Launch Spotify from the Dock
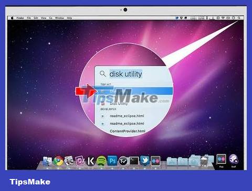Viewport: 252px width, 191px height. pyautogui.click(x=101, y=161)
